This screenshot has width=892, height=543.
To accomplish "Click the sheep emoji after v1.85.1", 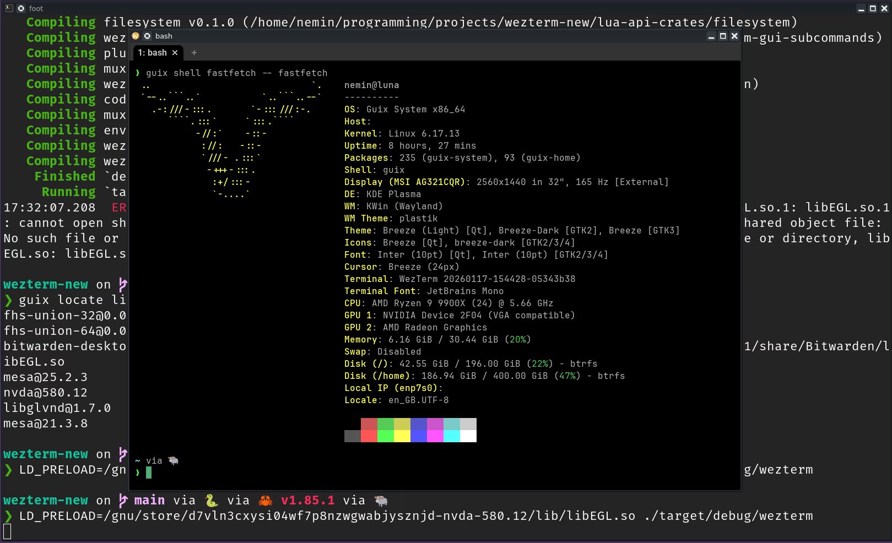I will pos(381,501).
